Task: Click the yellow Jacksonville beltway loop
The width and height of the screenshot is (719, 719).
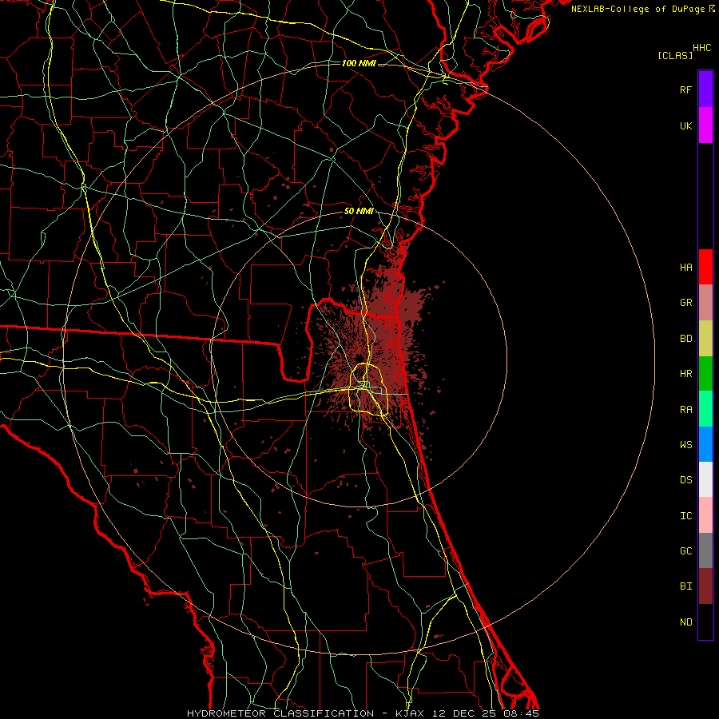Action: pos(368,389)
